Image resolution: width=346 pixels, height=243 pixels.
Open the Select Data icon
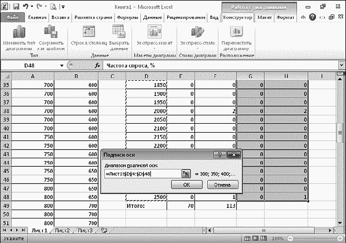(x=119, y=33)
